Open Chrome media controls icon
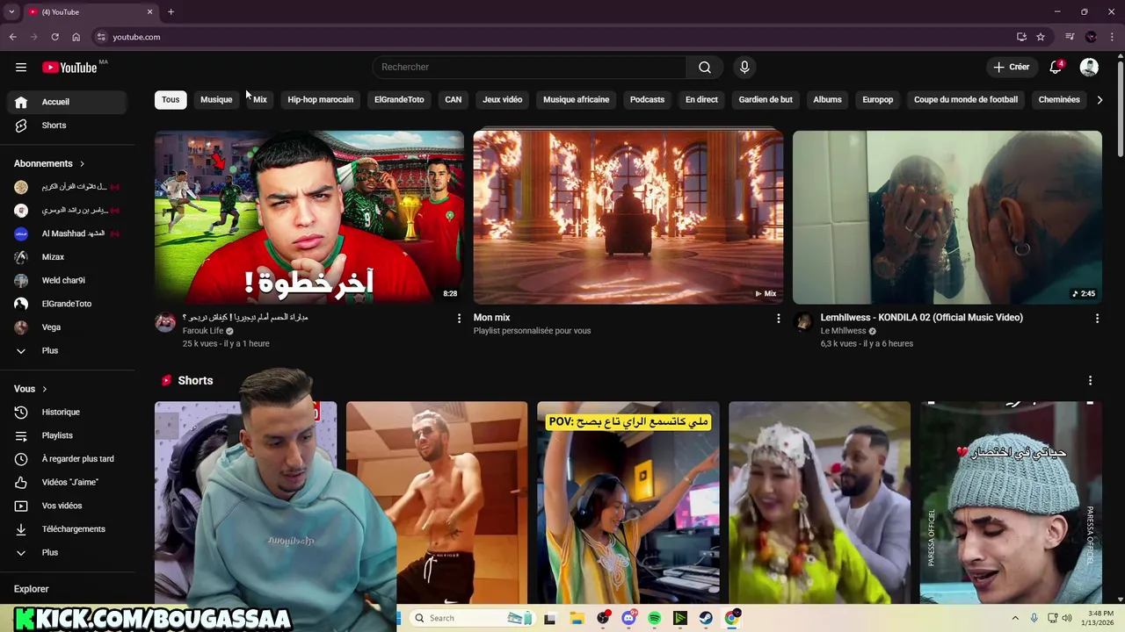This screenshot has height=632, width=1125. point(1070,37)
